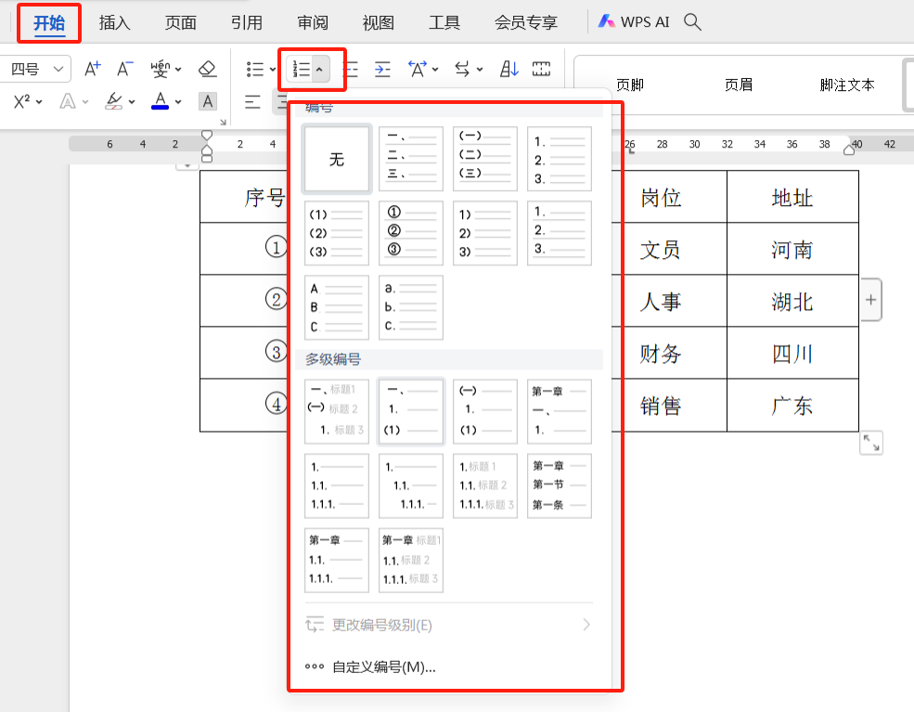This screenshot has width=914, height=712.
Task: Click the highlighter pen icon
Action: (114, 102)
